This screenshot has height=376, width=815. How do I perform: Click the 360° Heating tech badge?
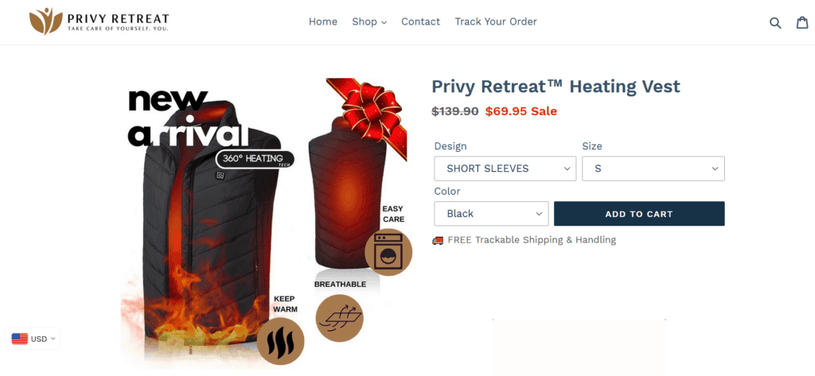pos(255,159)
